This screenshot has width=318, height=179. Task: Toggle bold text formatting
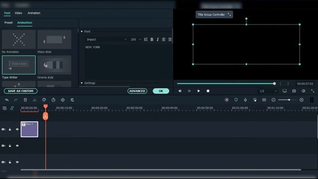[152, 40]
